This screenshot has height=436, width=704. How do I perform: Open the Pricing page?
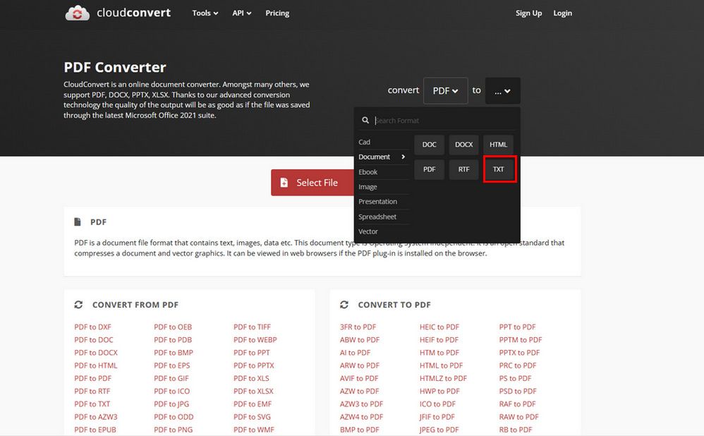pos(277,13)
